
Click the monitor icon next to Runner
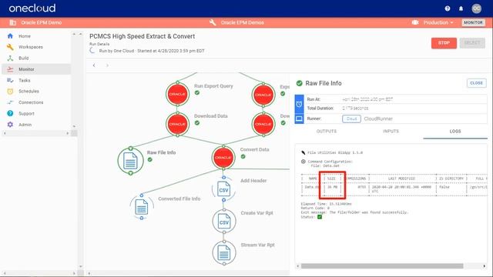pyautogui.click(x=299, y=118)
